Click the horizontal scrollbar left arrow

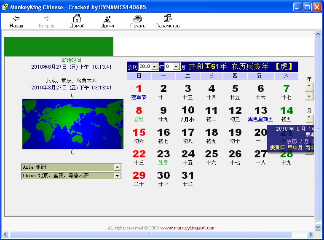(x=5, y=234)
